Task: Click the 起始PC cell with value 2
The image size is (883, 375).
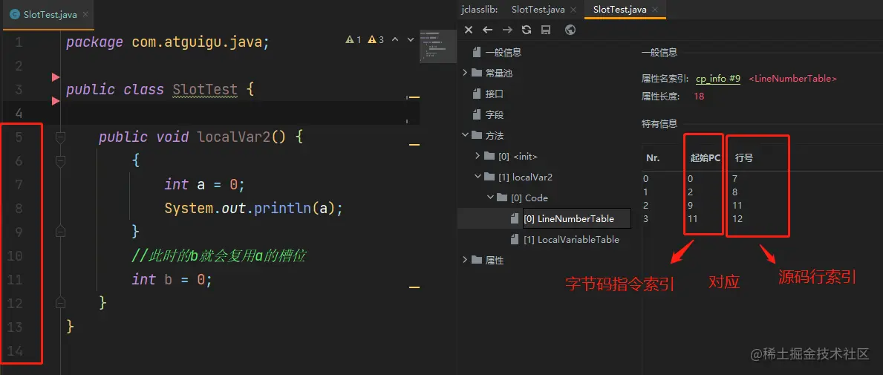Action: (691, 192)
